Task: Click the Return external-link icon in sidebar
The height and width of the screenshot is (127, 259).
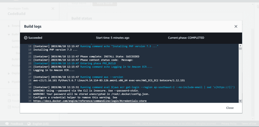Action: (x=9, y=107)
